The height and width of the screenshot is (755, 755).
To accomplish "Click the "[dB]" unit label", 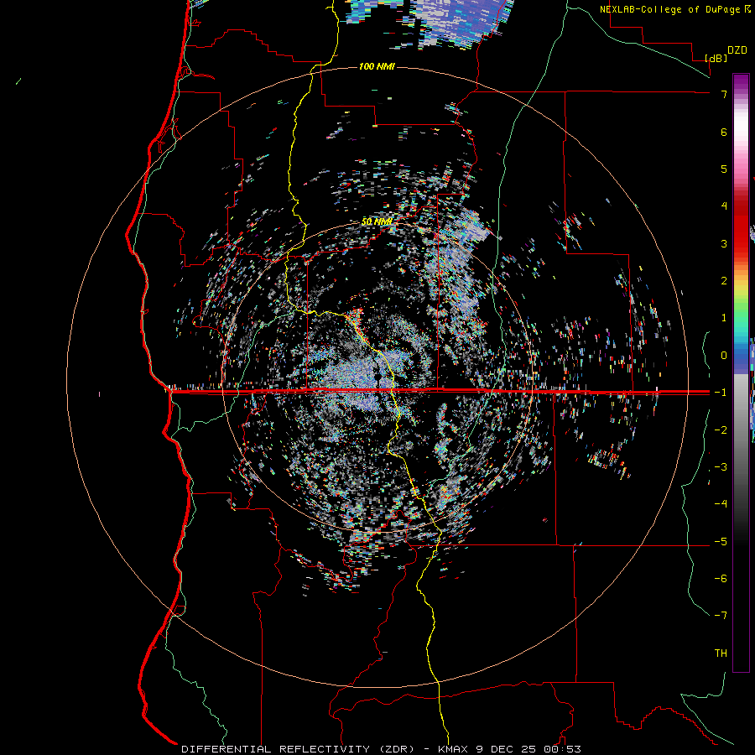I will pyautogui.click(x=716, y=59).
